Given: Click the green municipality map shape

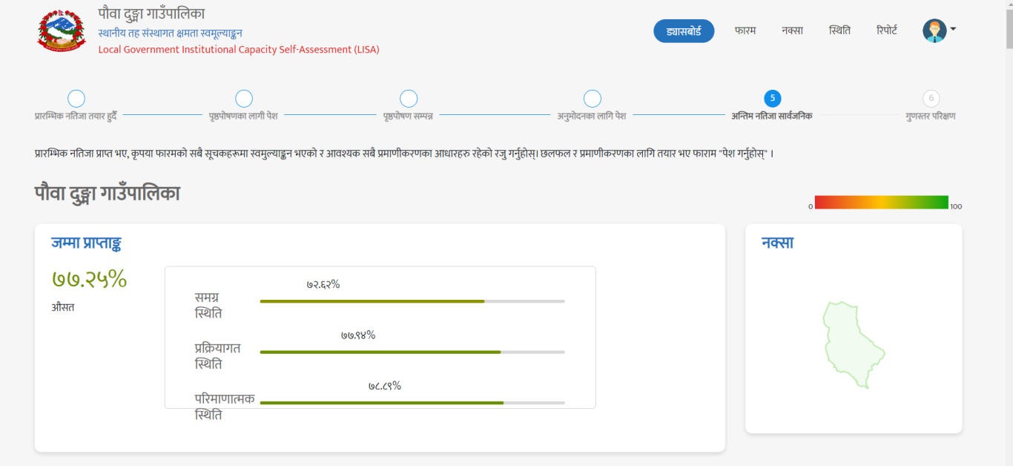Looking at the screenshot, I should point(854,344).
